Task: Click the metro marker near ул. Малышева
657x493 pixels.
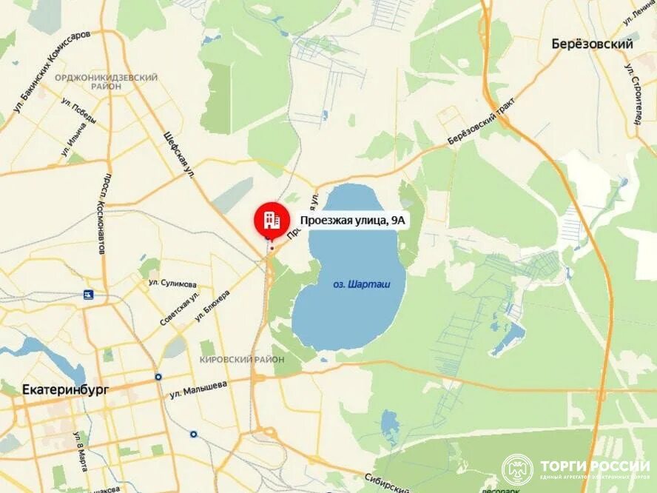Action: click(x=158, y=377)
